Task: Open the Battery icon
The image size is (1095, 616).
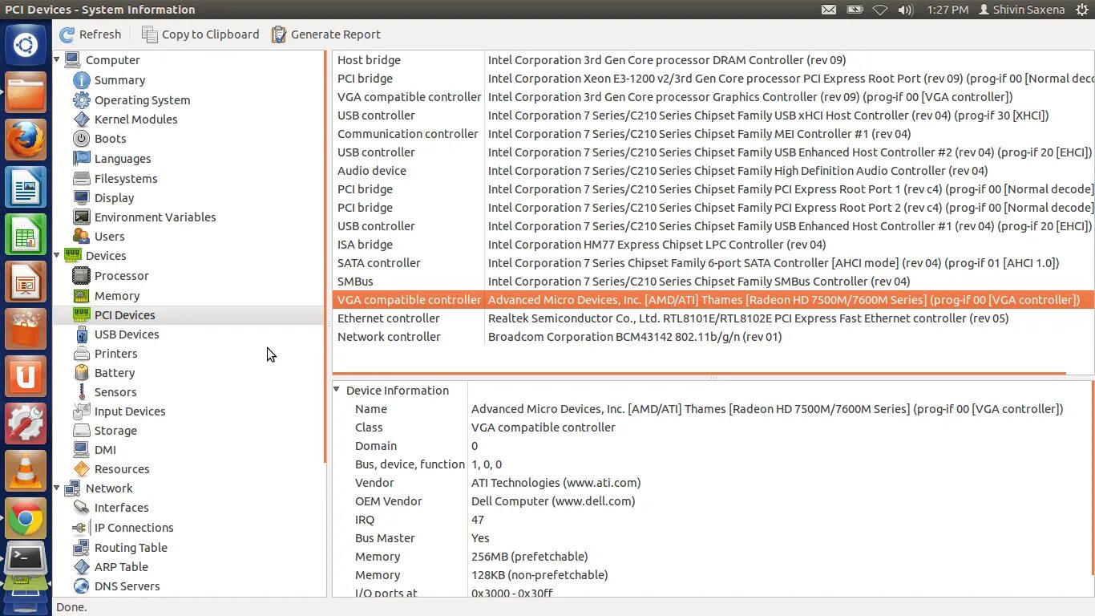Action: 81,373
